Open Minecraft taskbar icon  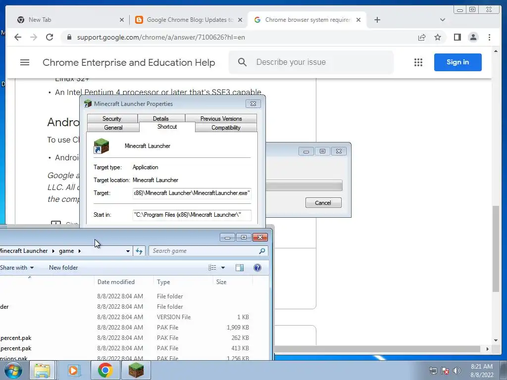[x=136, y=370]
